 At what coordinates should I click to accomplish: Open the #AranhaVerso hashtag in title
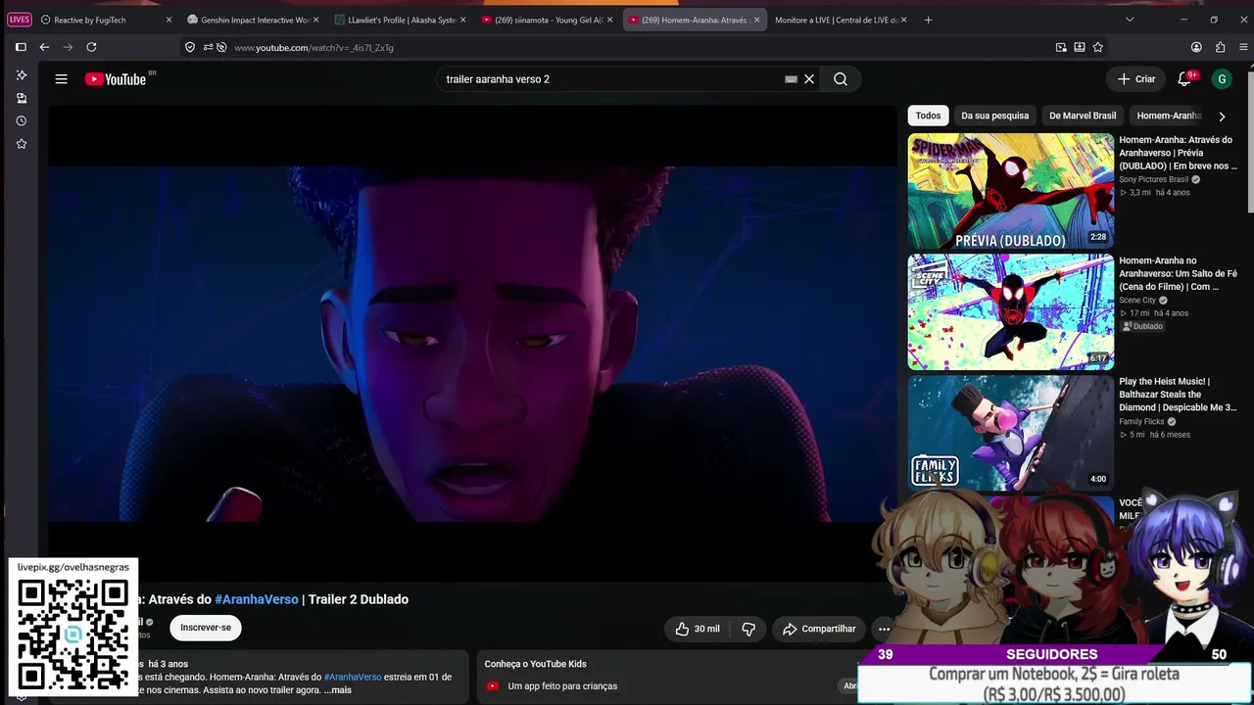click(x=257, y=599)
